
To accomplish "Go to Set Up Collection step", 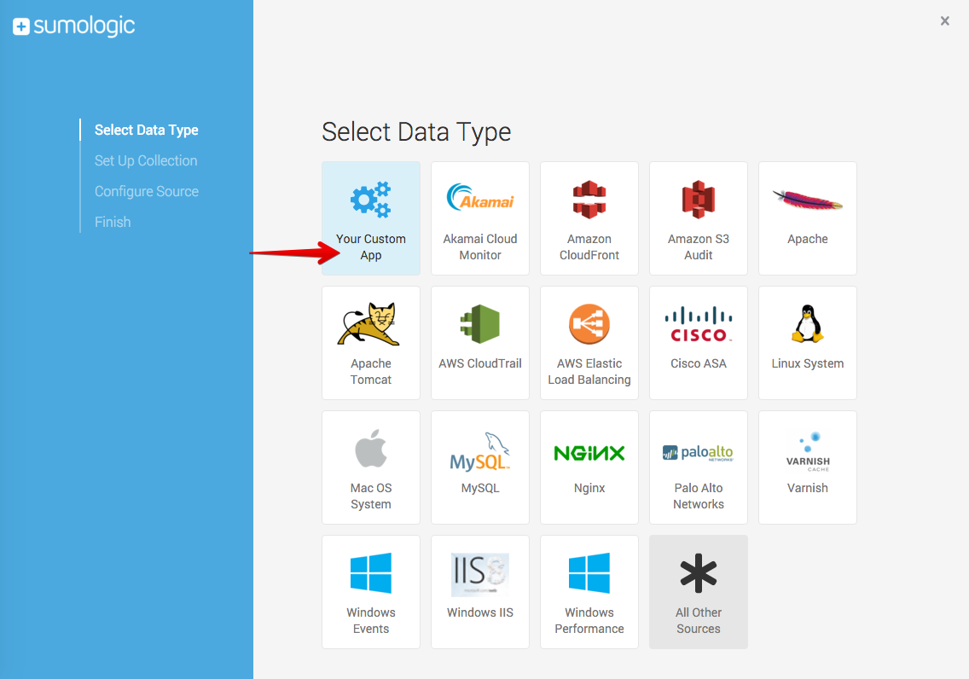I will pyautogui.click(x=146, y=160).
